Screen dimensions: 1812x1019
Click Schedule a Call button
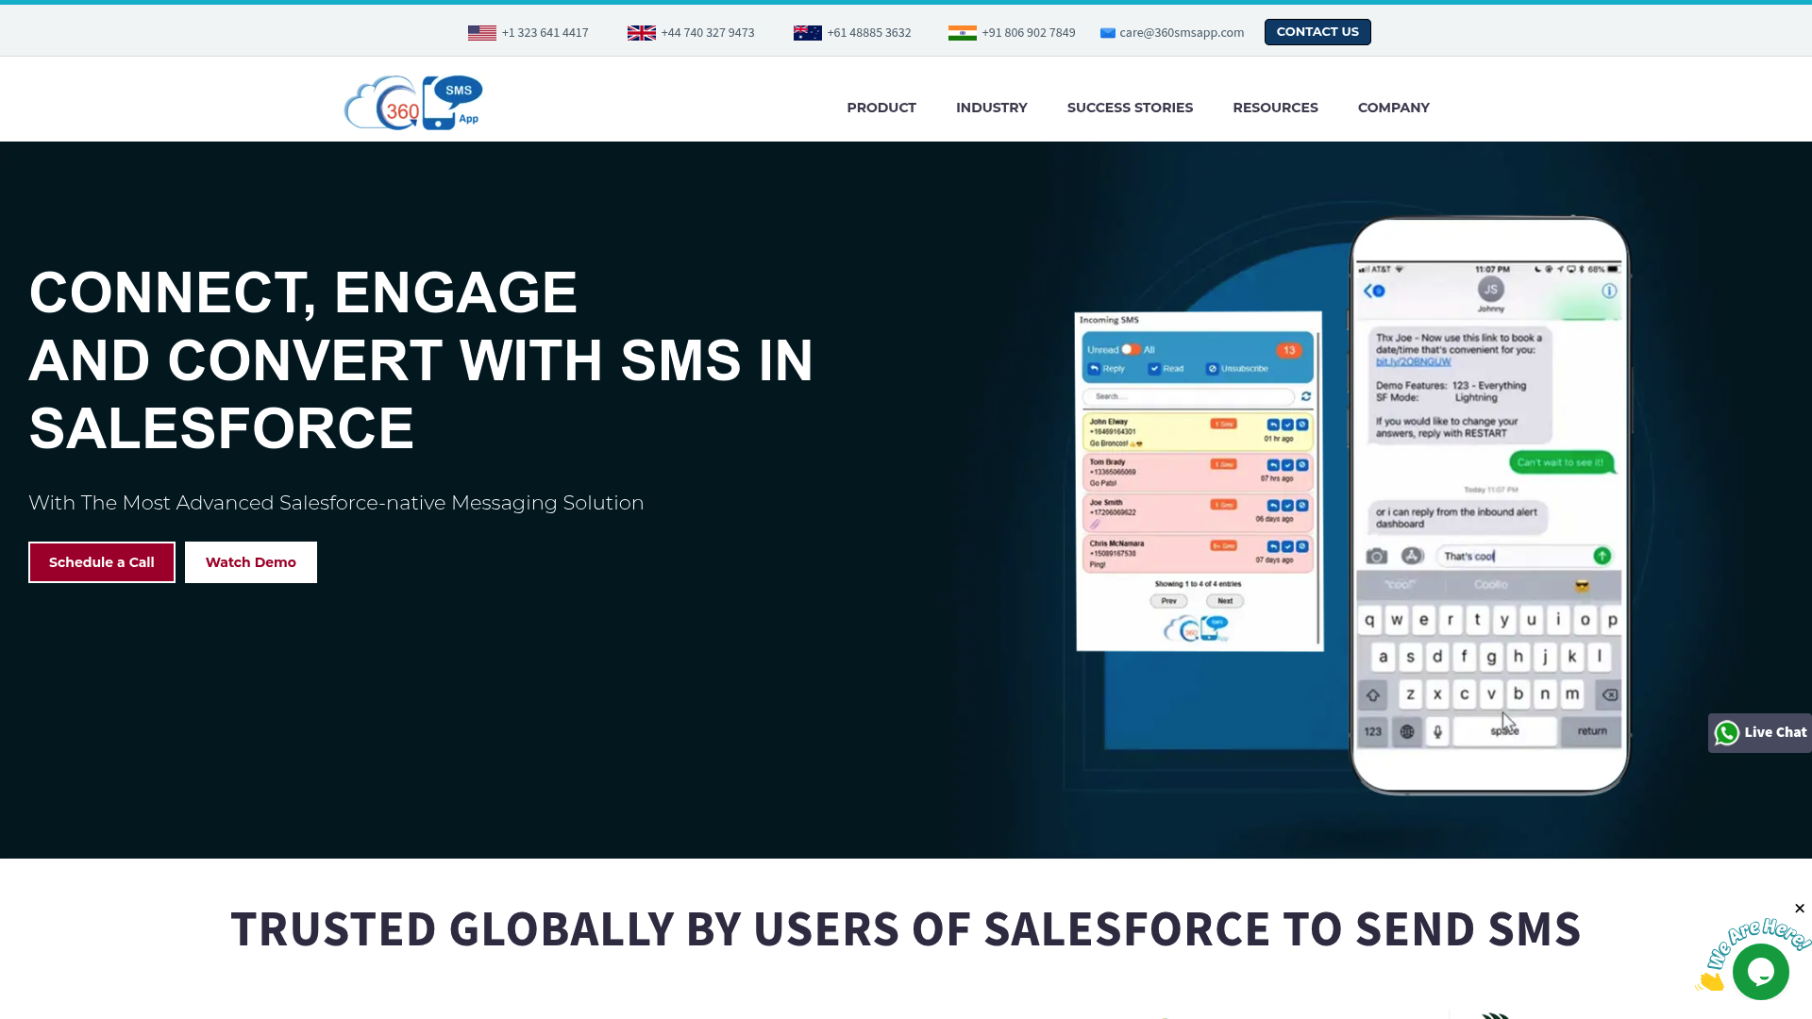point(102,562)
